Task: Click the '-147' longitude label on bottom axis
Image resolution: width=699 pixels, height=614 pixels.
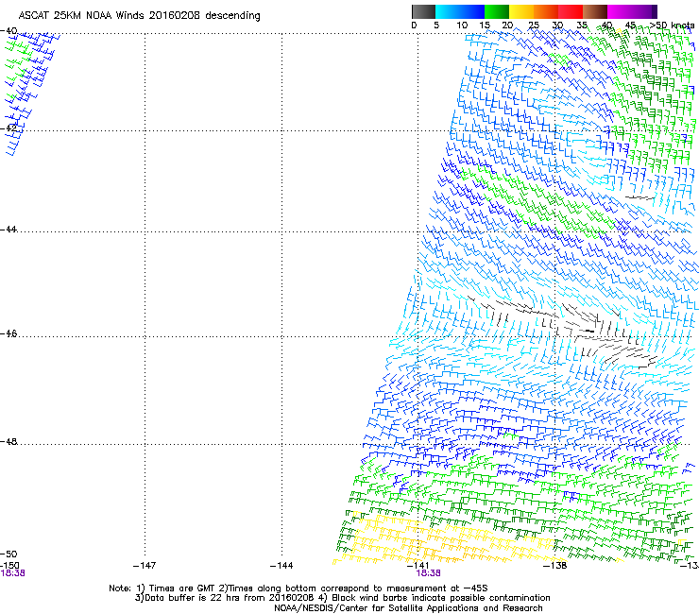Action: coord(145,566)
